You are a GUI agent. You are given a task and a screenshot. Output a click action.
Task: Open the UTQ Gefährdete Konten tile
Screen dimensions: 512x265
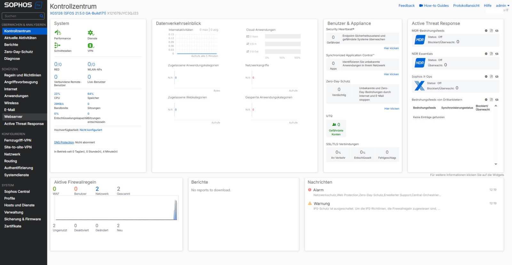pos(336,128)
